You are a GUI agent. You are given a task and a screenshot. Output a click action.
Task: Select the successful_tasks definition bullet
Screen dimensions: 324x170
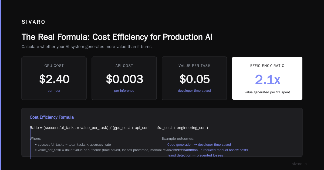pyautogui.click(x=73, y=145)
